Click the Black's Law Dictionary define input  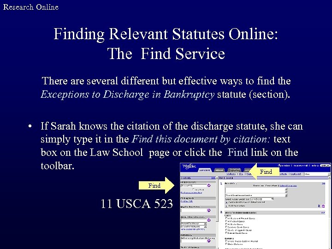[194, 241]
